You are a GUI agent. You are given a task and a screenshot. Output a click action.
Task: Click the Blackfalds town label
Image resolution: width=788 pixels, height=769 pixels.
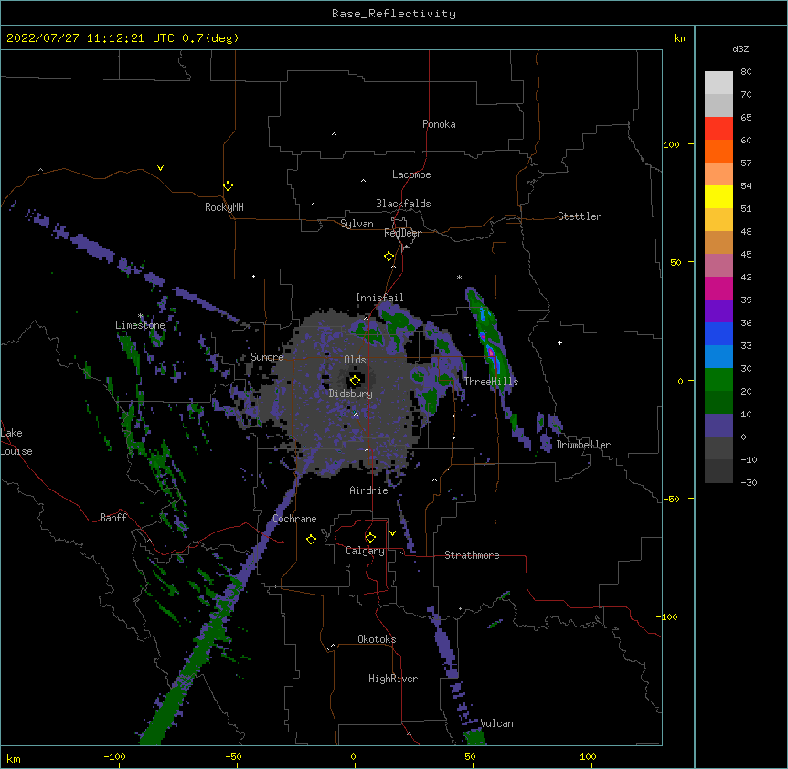click(403, 204)
